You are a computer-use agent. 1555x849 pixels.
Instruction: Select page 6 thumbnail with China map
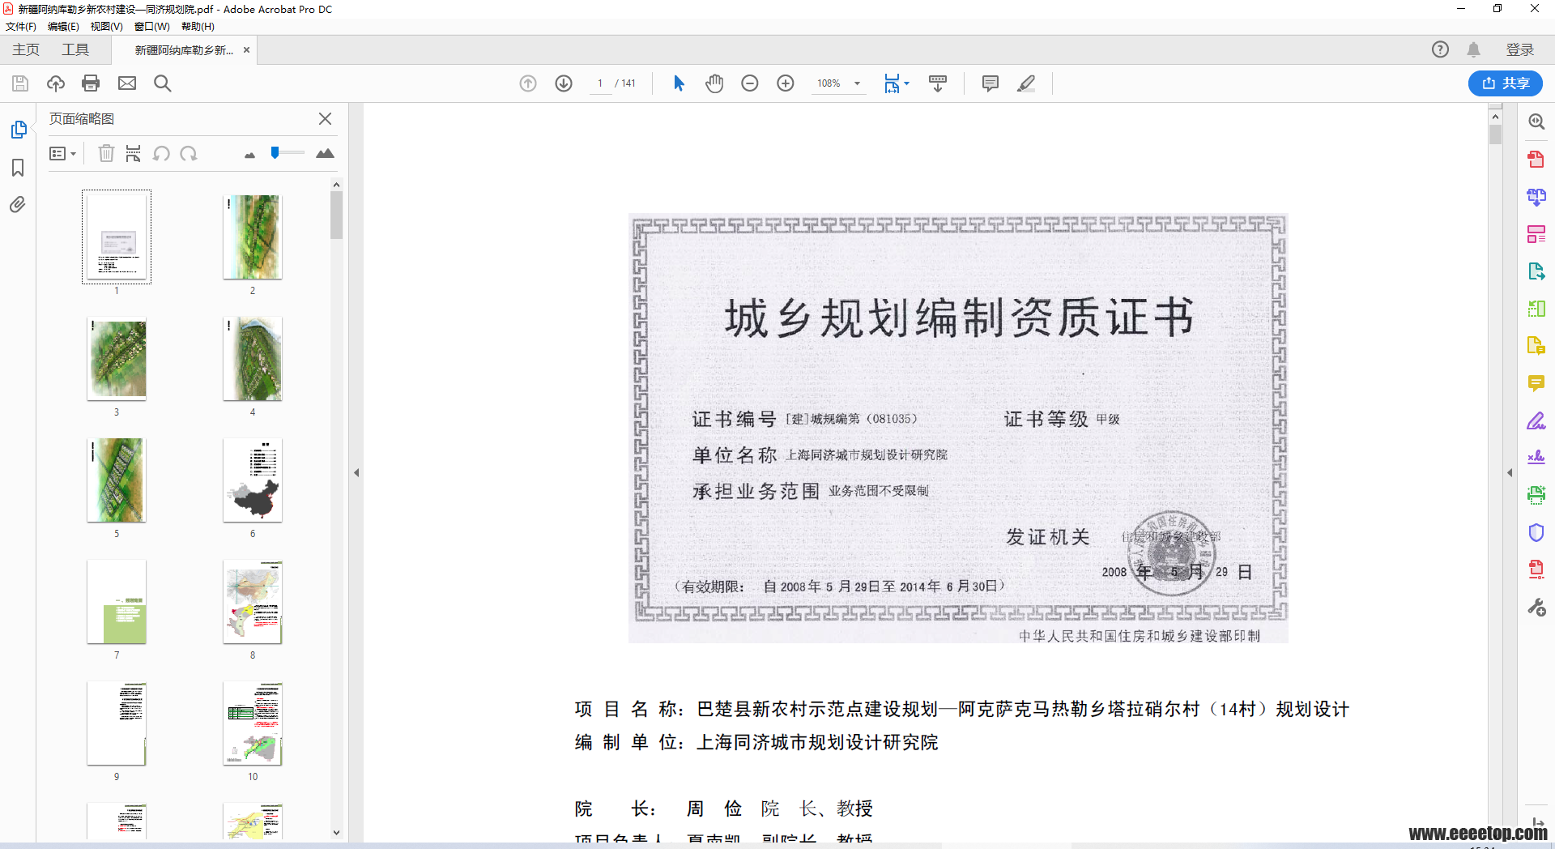pyautogui.click(x=253, y=480)
